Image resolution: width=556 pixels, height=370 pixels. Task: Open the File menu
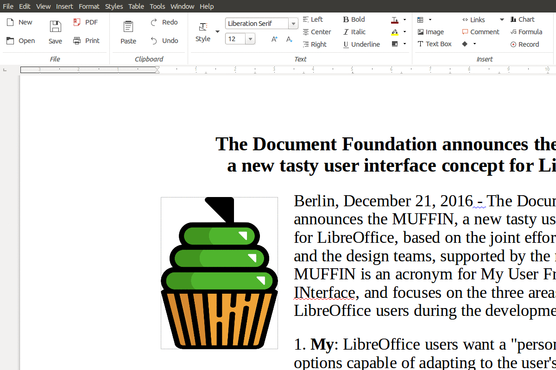(8, 6)
